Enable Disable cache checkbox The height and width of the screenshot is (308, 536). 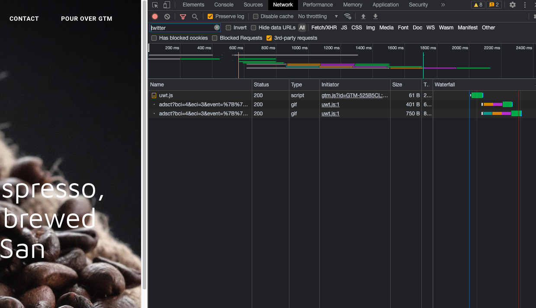click(256, 16)
